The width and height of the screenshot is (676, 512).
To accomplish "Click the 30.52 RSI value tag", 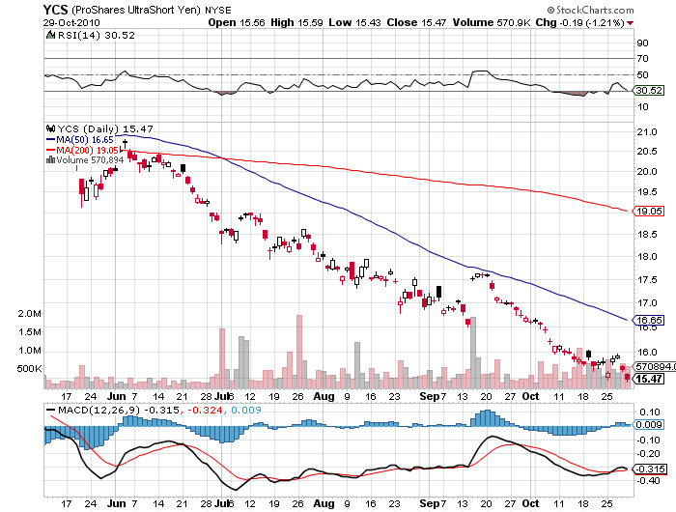I will click(x=649, y=90).
